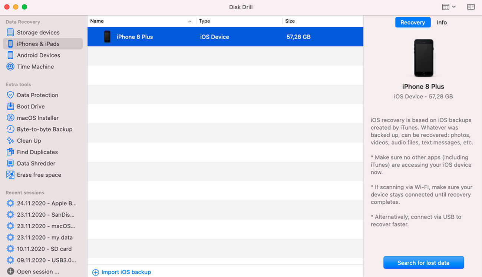Click the Import iOS backup link
Image resolution: width=482 pixels, height=277 pixels.
[126, 272]
